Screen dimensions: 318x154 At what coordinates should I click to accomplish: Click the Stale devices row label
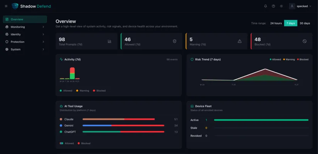[194, 128]
